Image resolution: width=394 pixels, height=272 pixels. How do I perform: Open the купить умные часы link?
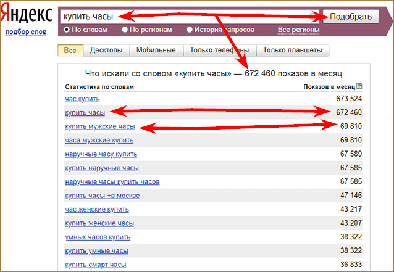97,250
